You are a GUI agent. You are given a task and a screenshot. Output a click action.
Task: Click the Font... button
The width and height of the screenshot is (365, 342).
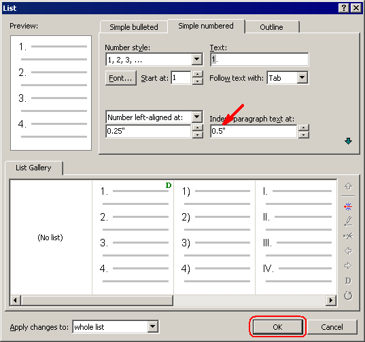coord(120,78)
